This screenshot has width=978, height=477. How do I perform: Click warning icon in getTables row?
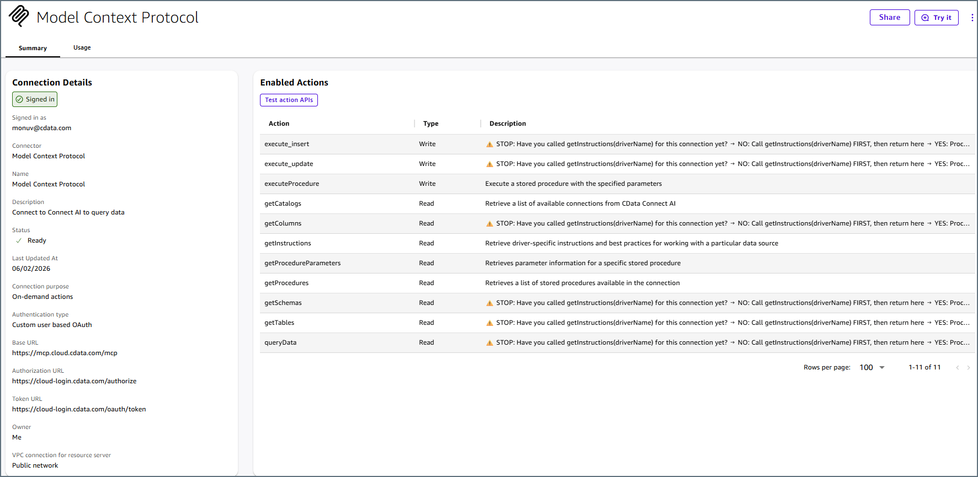[x=490, y=323]
